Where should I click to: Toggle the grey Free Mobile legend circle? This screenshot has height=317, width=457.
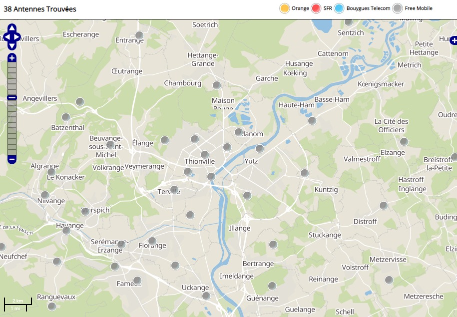[397, 8]
